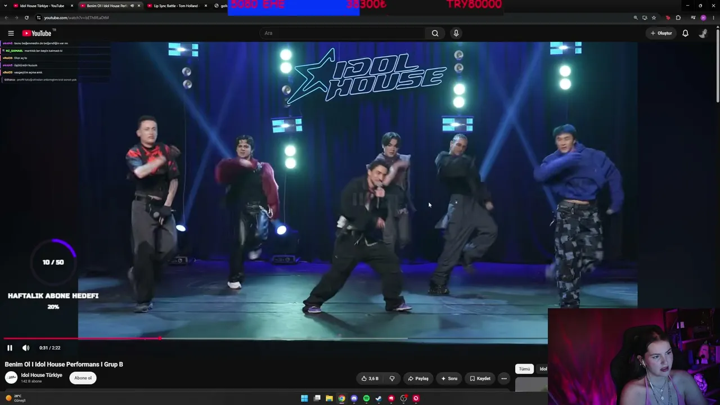This screenshot has height=405, width=720.
Task: Open the Chrome profile avatar
Action: 703,17
